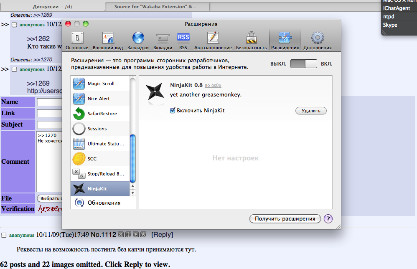The width and height of the screenshot is (417, 269).
Task: Open >>1269 link in Ответы line
Action: coord(43,15)
